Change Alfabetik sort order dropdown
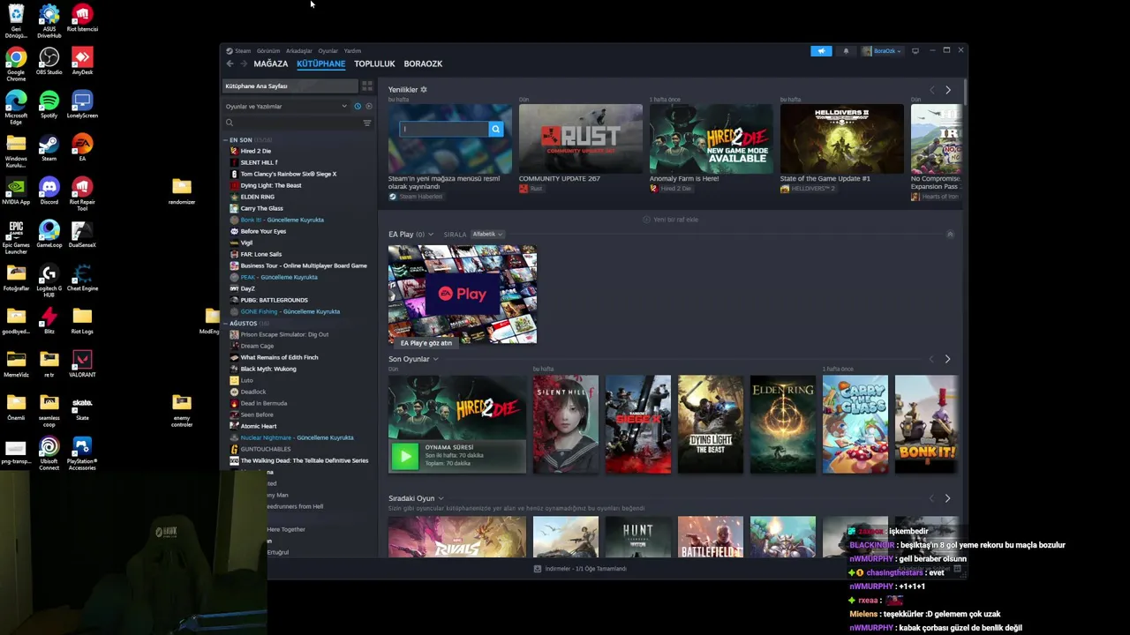Screen dimensions: 1130x635 (x=486, y=234)
